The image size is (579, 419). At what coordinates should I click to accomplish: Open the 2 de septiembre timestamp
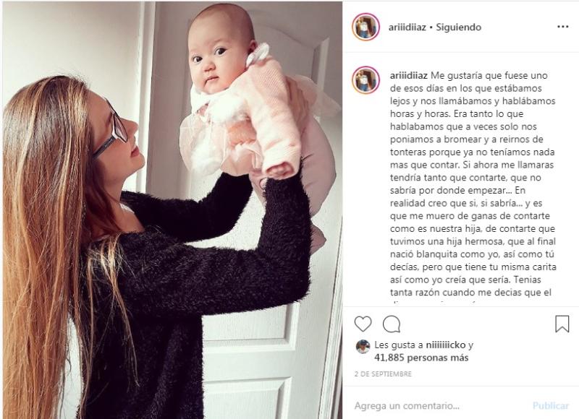point(383,374)
